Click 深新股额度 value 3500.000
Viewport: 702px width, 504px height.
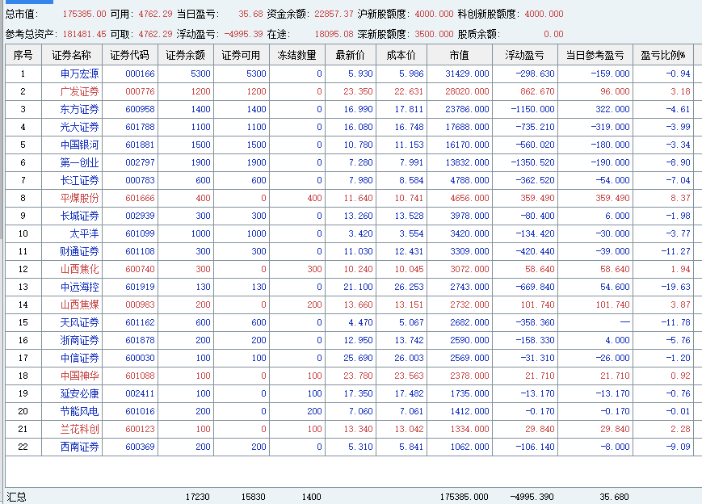click(434, 35)
